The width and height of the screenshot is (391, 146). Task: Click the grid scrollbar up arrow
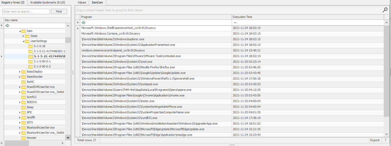tap(386, 22)
